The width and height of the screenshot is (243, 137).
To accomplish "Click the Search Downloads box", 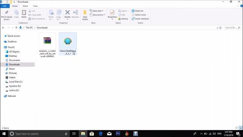I will click(x=232, y=28).
